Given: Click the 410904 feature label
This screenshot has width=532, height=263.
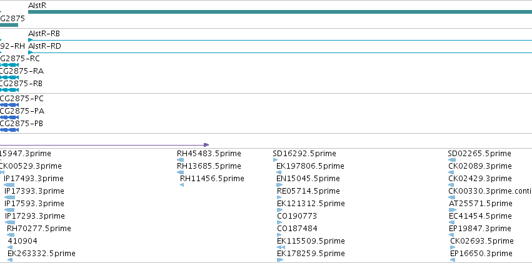Looking at the screenshot, I should pos(23,241).
